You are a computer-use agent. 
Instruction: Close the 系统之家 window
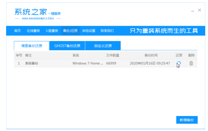click(199, 10)
